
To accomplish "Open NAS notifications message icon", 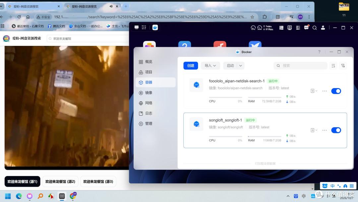I will pos(306,28).
